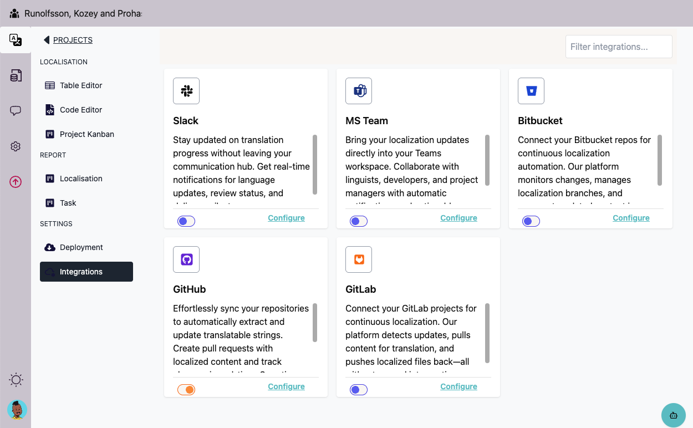The width and height of the screenshot is (693, 428).
Task: Click the Code Editor file icon
Action: click(x=50, y=110)
